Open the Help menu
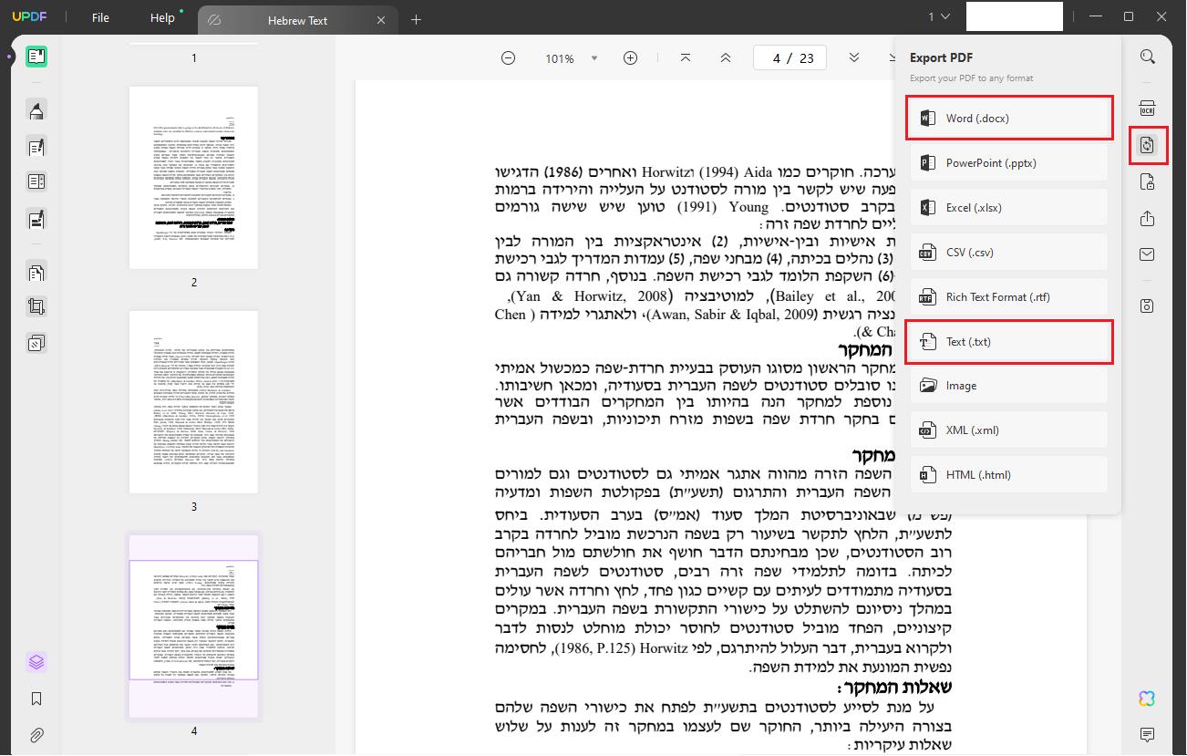Image resolution: width=1187 pixels, height=756 pixels. coord(160,16)
